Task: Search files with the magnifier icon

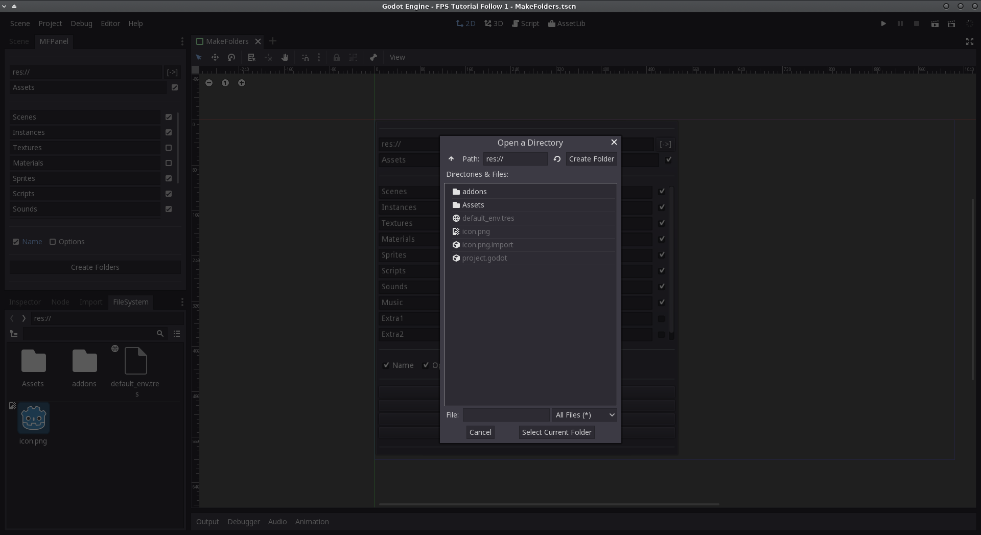Action: (x=160, y=334)
